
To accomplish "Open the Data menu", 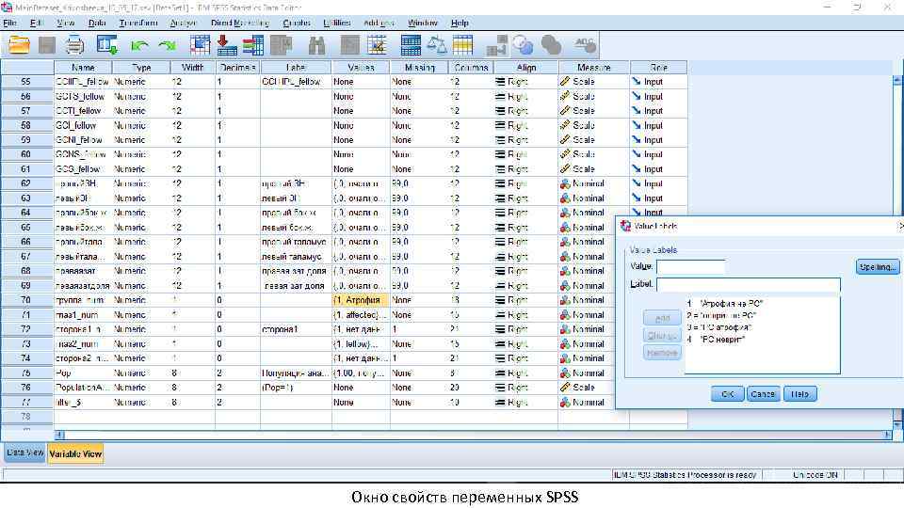I will pos(97,23).
